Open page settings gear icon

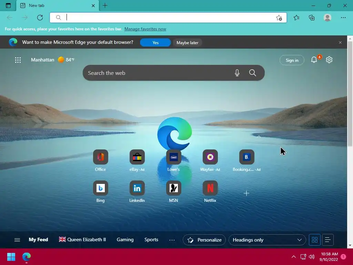pyautogui.click(x=329, y=60)
